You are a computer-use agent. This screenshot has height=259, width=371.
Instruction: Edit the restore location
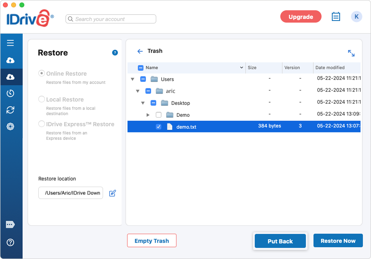[113, 193]
